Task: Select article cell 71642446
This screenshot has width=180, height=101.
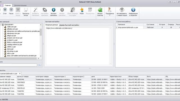Action: click(26, 79)
